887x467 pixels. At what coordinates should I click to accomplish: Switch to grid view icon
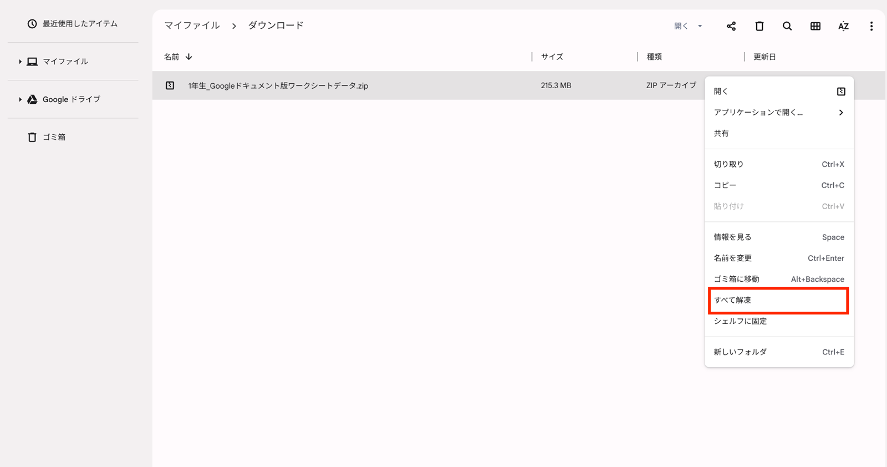tap(815, 26)
